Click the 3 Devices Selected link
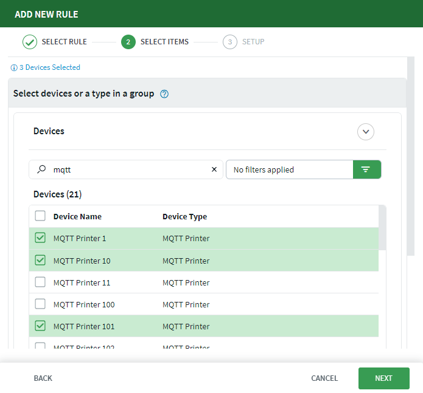Screen dimensions: 423x393 click(50, 67)
